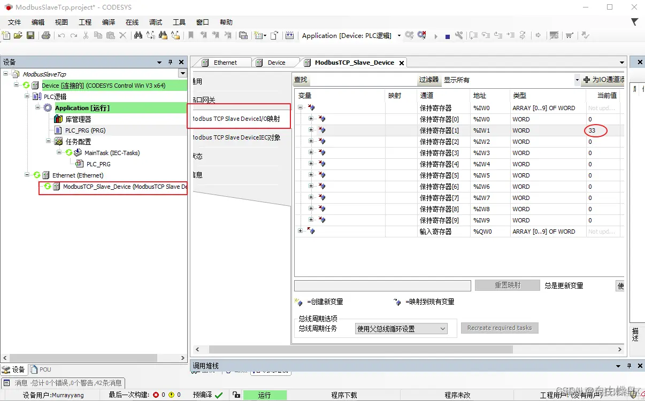The height and width of the screenshot is (401, 645).
Task: Click the Step Into debug icon
Action: click(486, 35)
